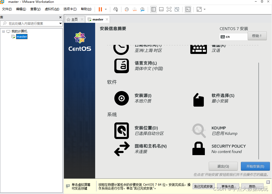The height and width of the screenshot is (194, 272).
Task: Click the 开始安装(B) button
Action: click(255, 167)
